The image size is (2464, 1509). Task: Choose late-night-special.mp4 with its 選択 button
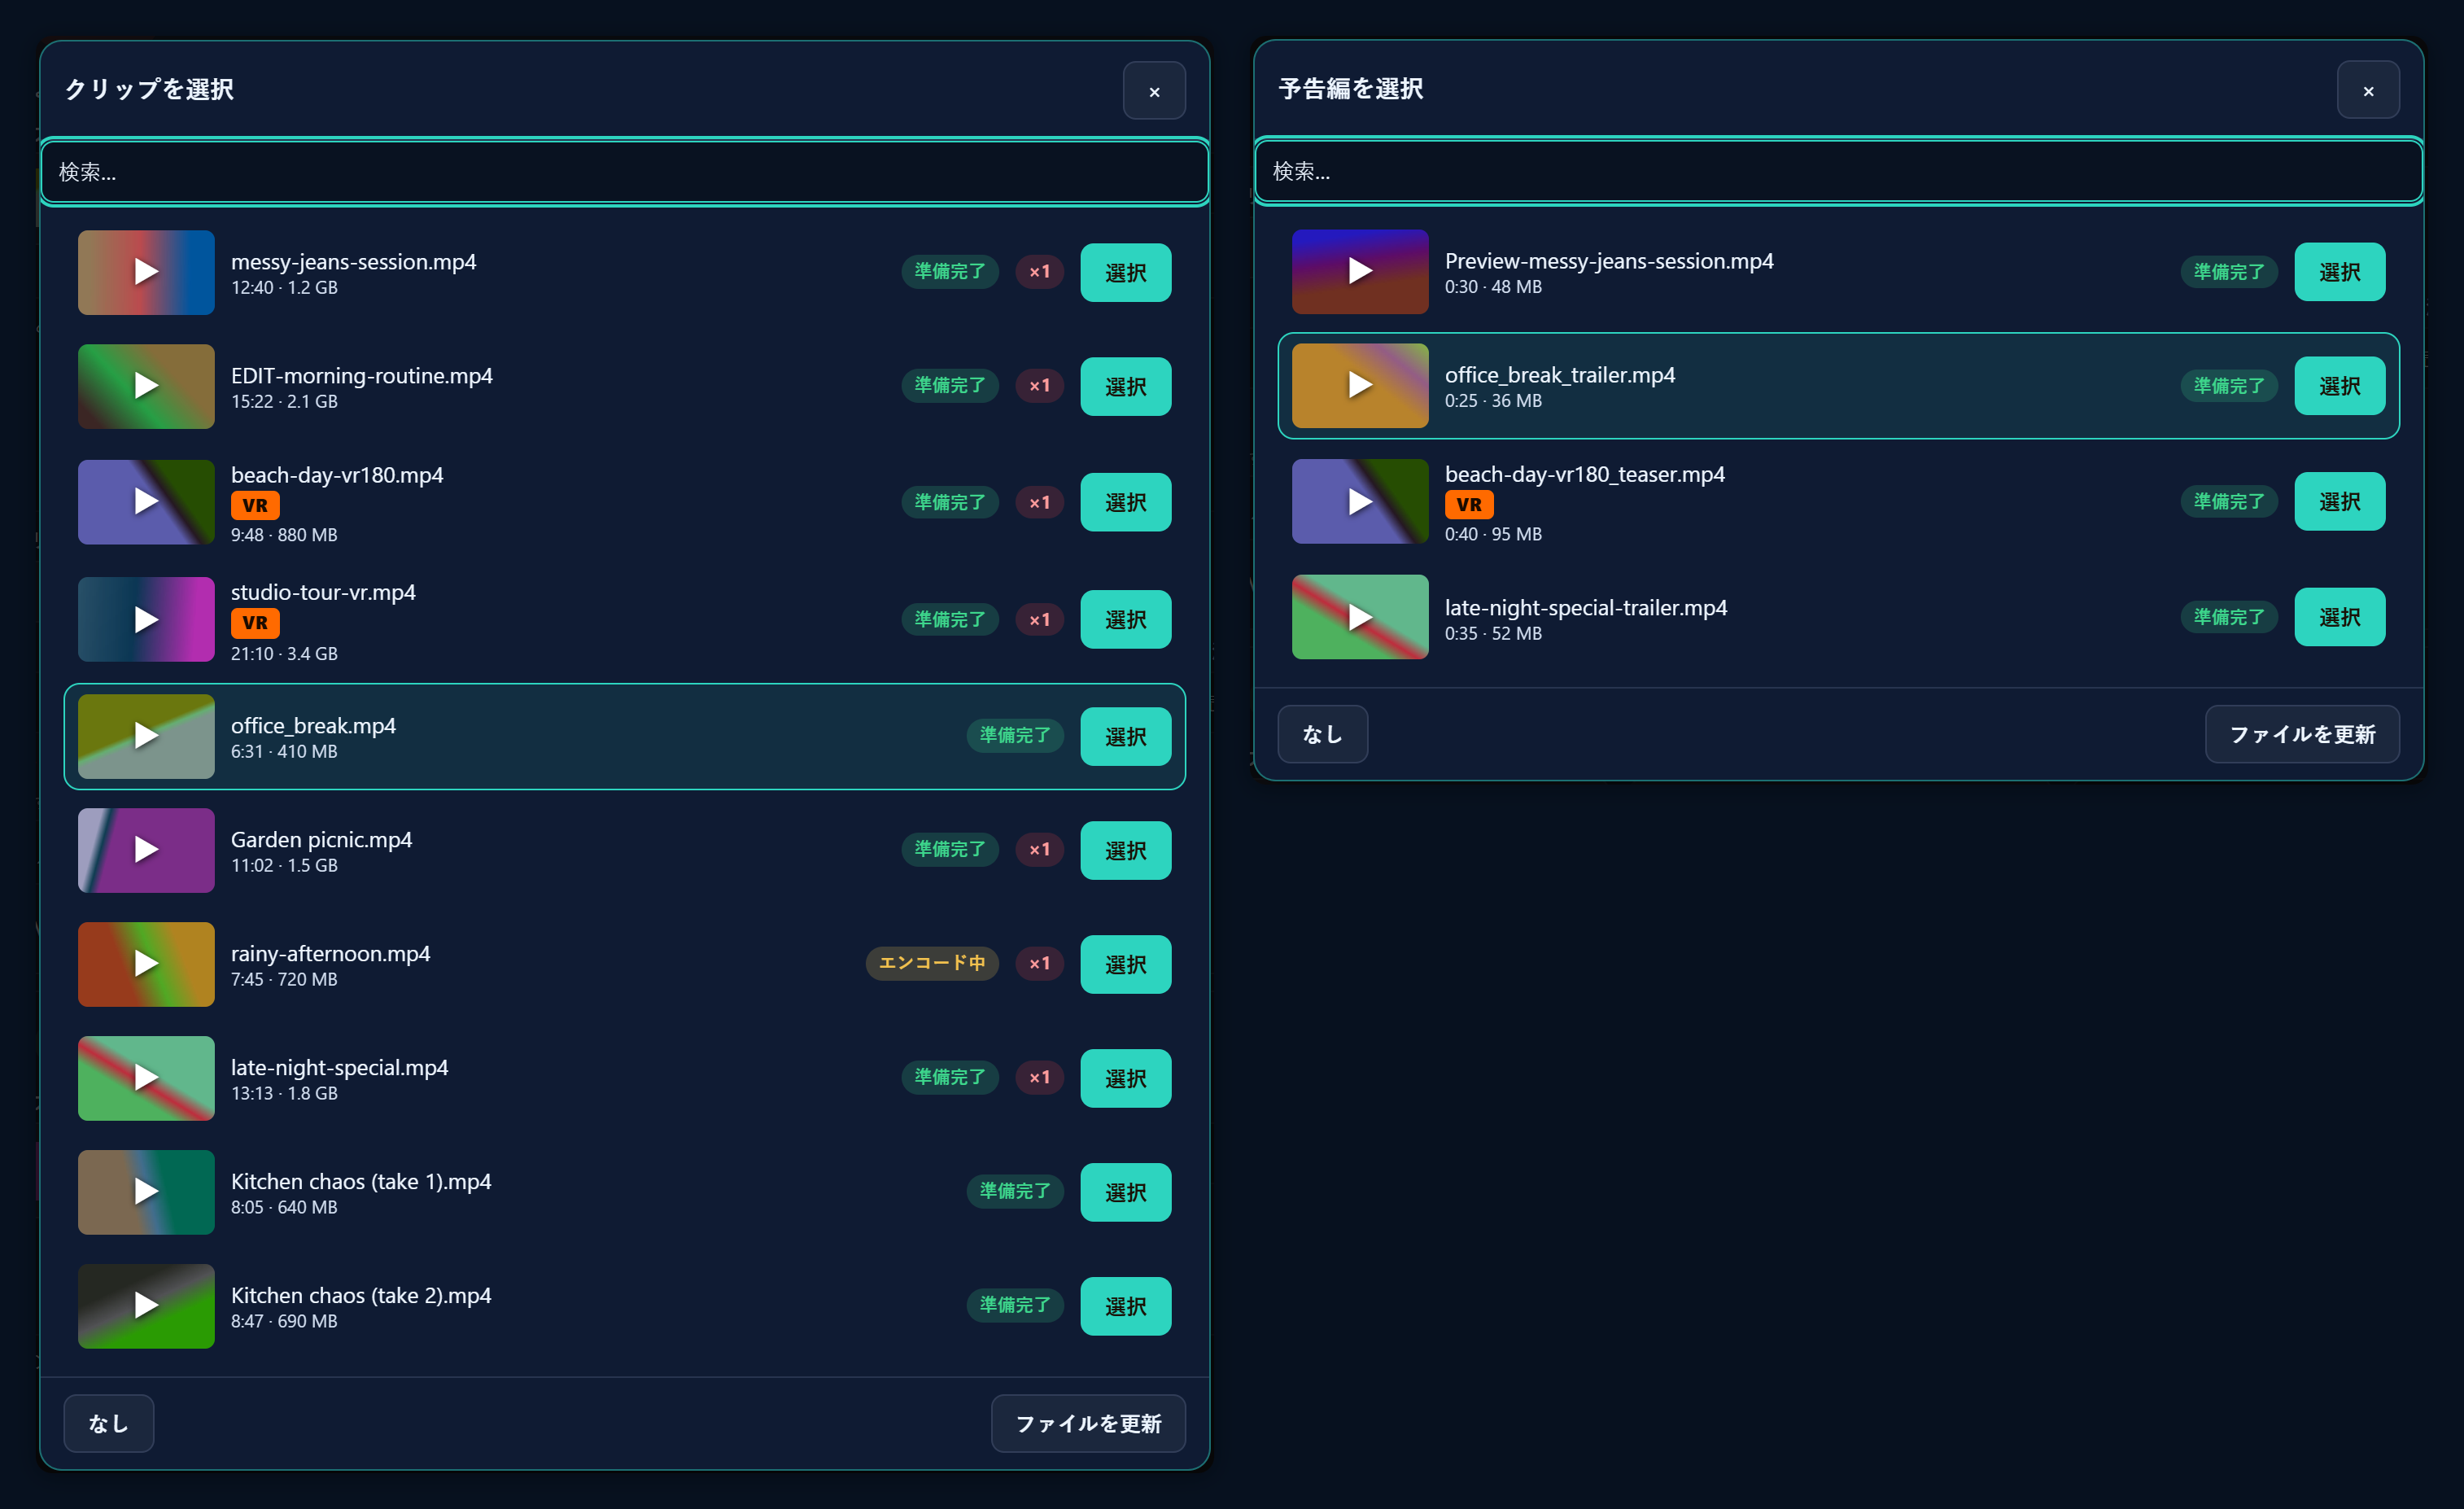pyautogui.click(x=1125, y=1078)
